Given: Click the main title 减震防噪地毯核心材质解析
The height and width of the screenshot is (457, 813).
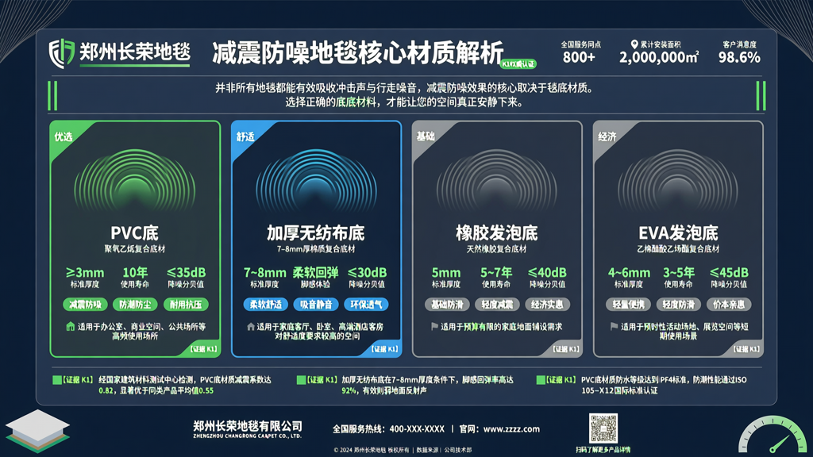Looking at the screenshot, I should click(358, 53).
